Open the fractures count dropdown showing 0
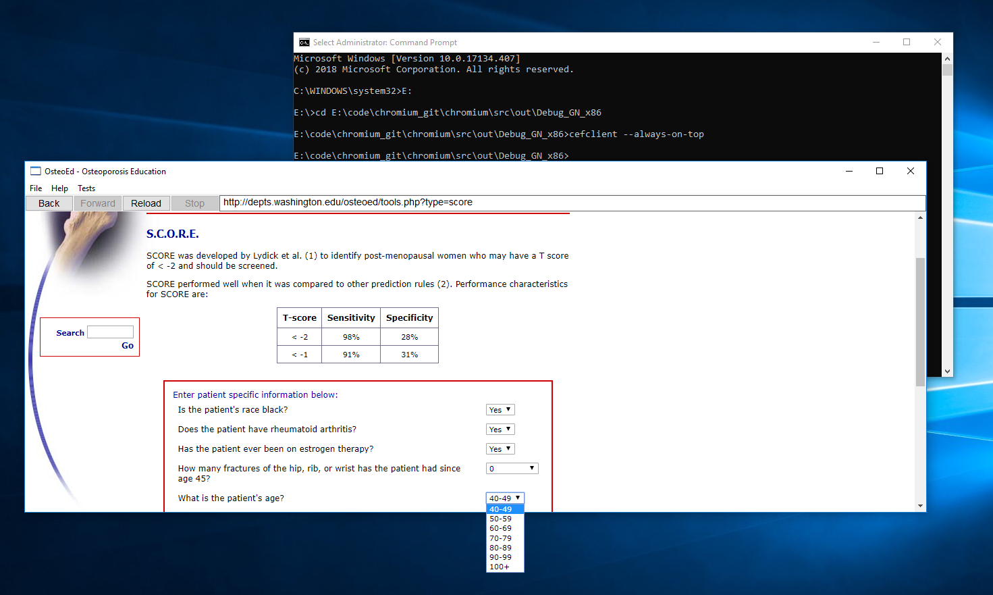 click(512, 468)
